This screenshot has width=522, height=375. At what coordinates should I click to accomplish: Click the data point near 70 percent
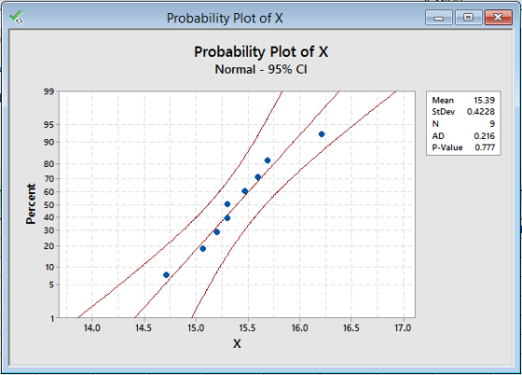click(x=257, y=177)
